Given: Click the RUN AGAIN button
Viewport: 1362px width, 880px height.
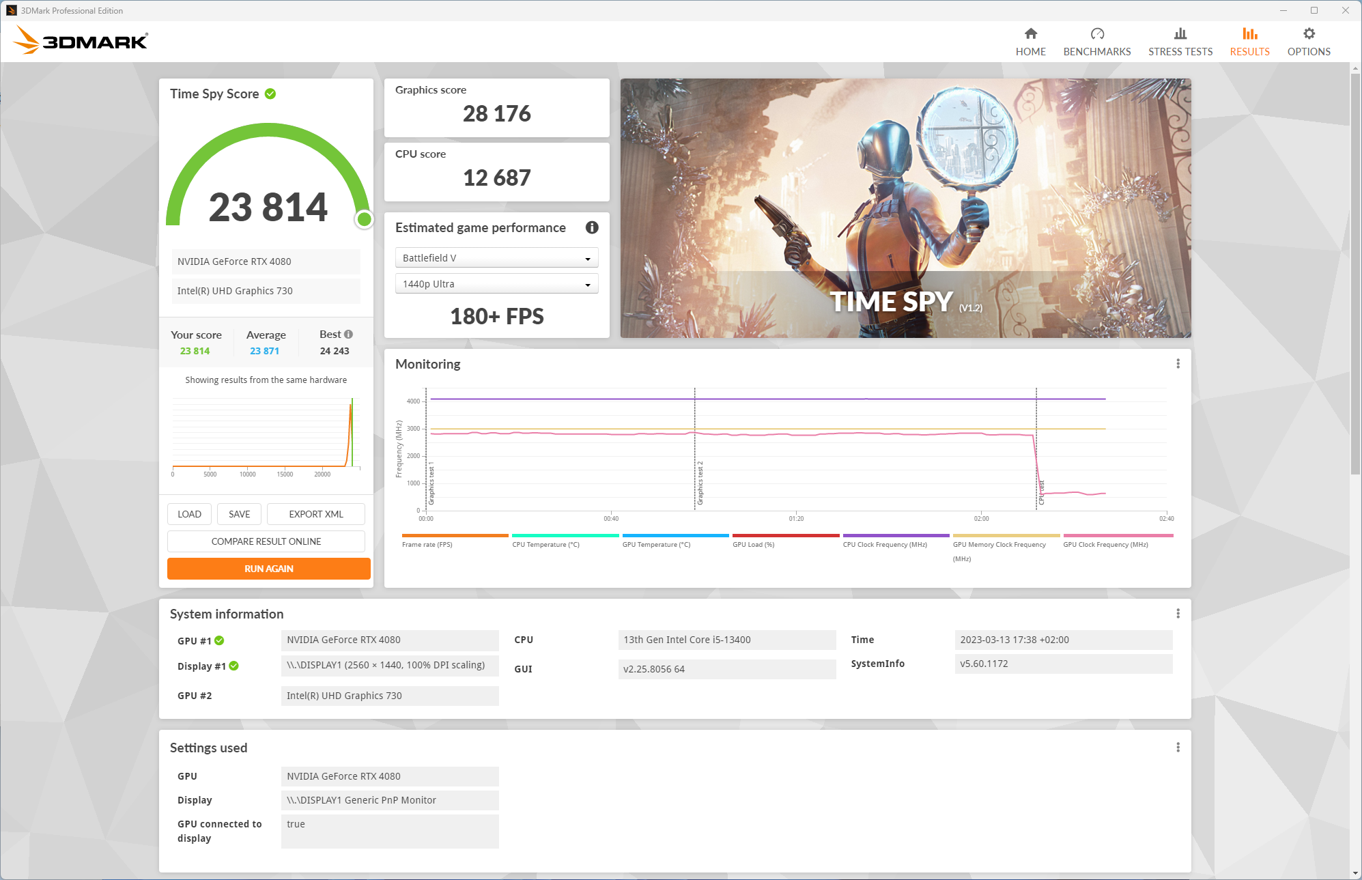Looking at the screenshot, I should (267, 568).
